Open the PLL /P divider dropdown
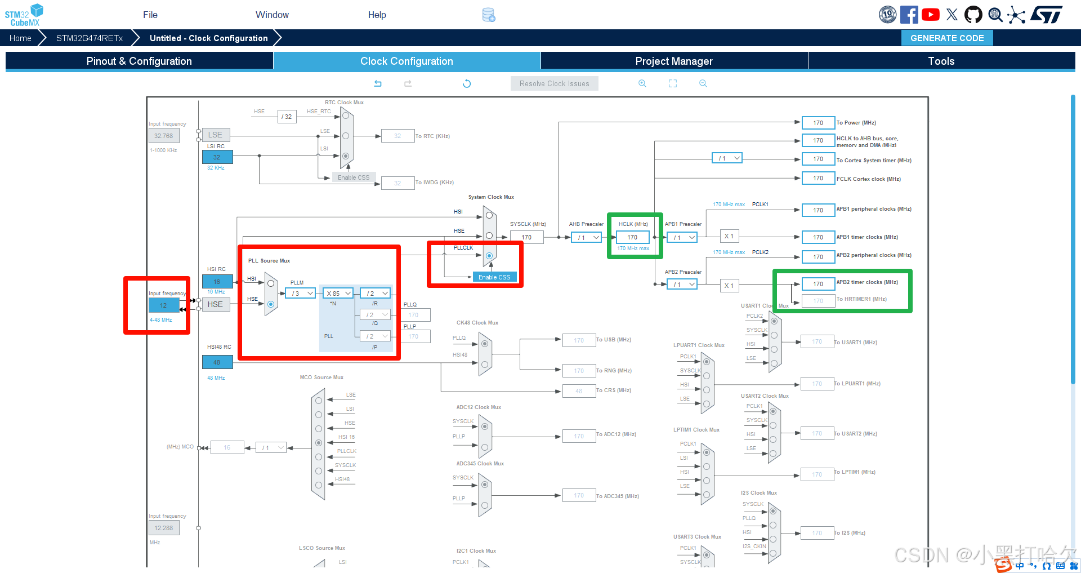 pos(376,336)
